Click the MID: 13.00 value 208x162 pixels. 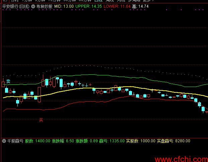coord(64,6)
